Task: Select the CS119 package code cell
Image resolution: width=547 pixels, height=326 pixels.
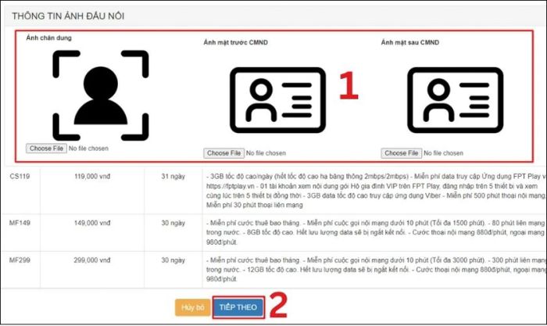Action: tap(20, 176)
